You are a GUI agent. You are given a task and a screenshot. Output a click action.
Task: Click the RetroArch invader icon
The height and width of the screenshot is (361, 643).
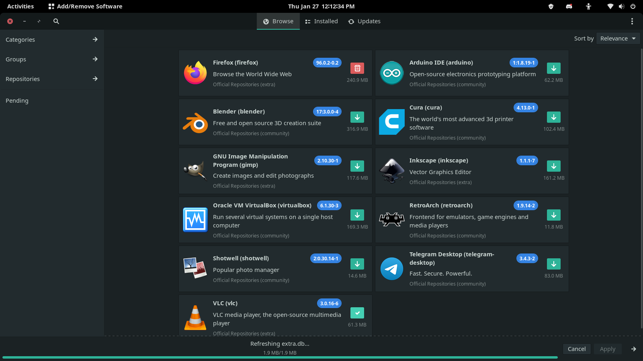[392, 219]
